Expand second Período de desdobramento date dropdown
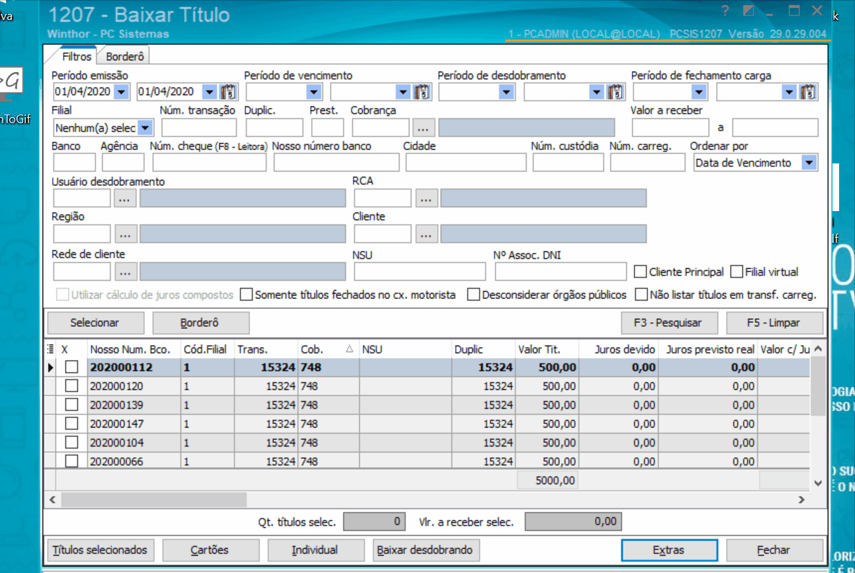 click(596, 92)
